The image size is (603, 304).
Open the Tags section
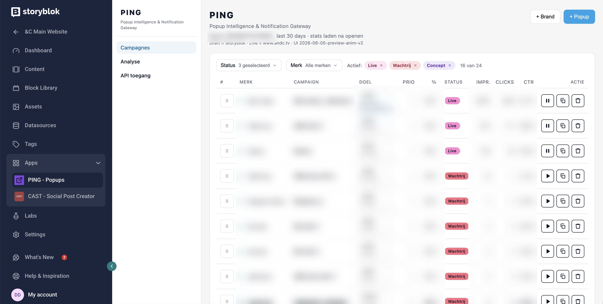point(25,144)
